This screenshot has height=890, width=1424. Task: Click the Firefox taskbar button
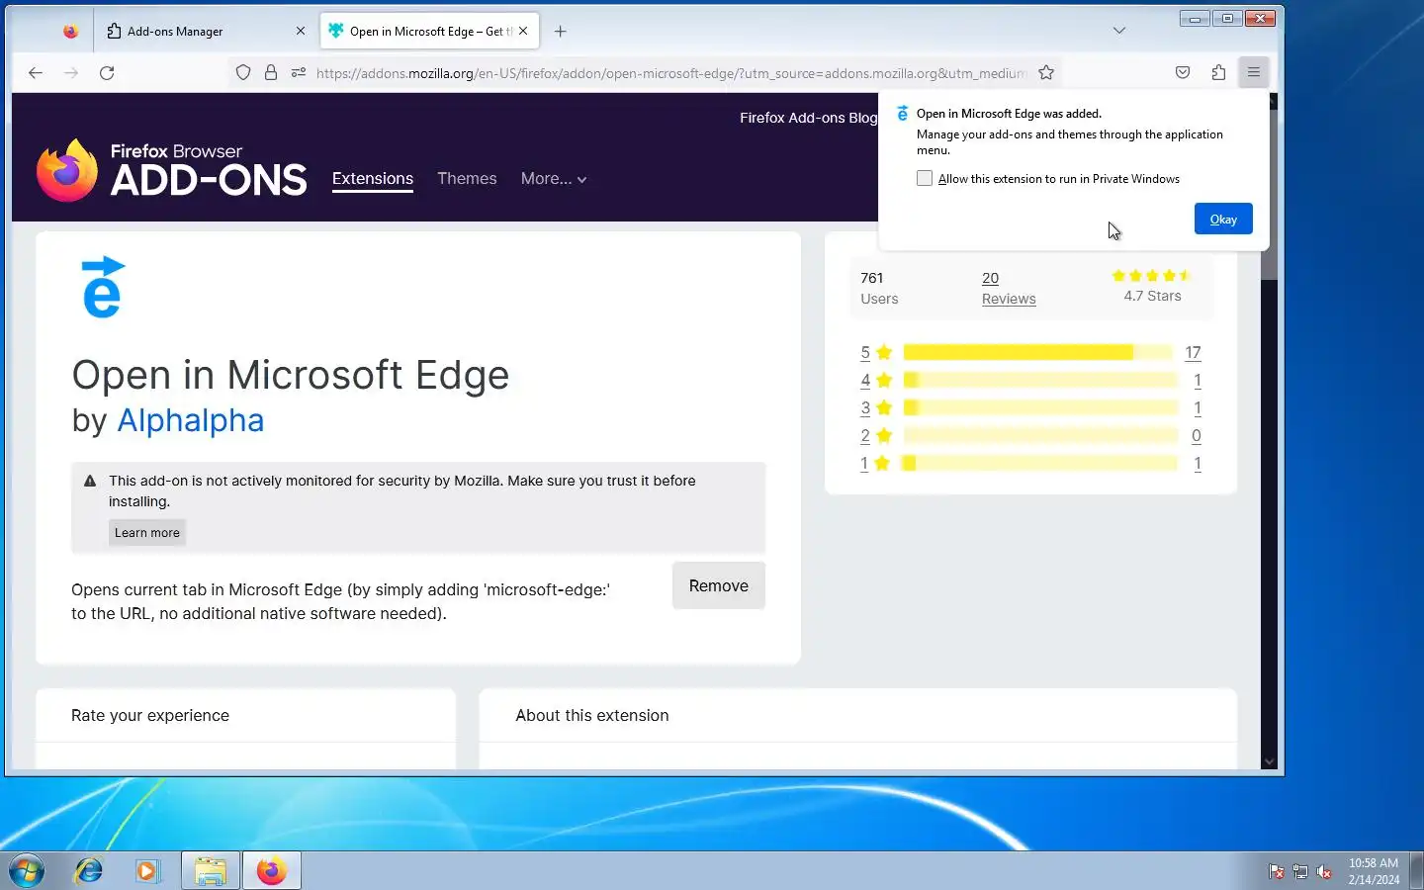pyautogui.click(x=271, y=871)
